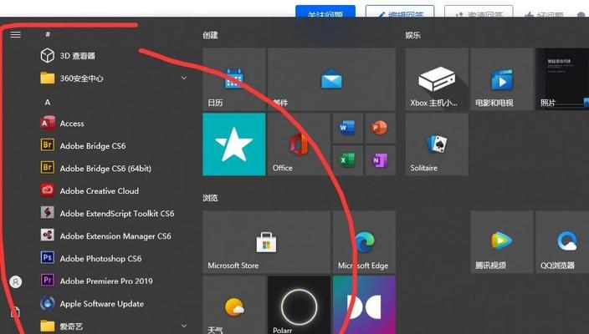Expand the 爱奇艺 folder chevron
Image resolution: width=589 pixels, height=334 pixels.
184,326
